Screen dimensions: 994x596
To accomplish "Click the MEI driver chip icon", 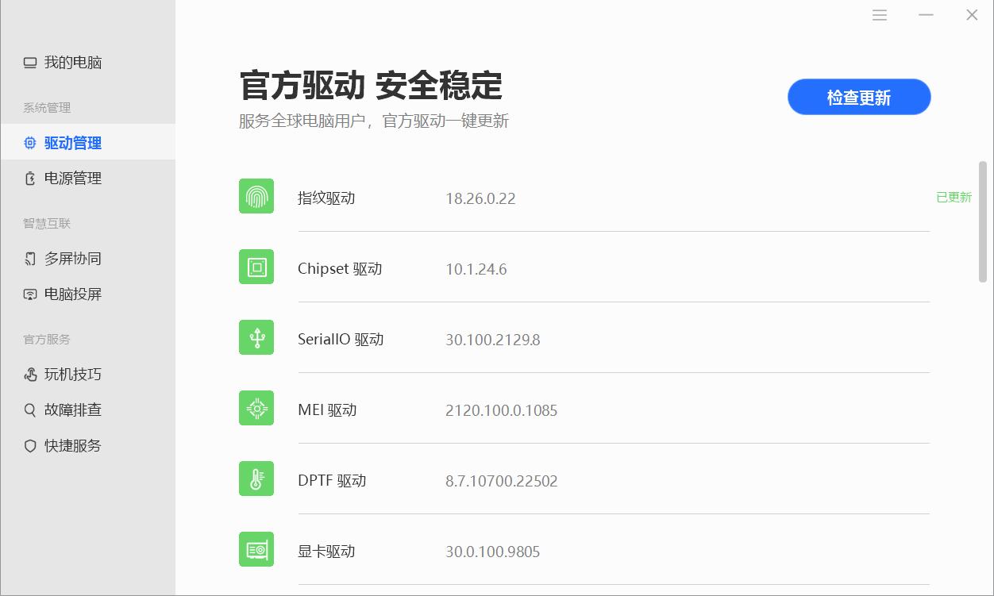I will (256, 408).
